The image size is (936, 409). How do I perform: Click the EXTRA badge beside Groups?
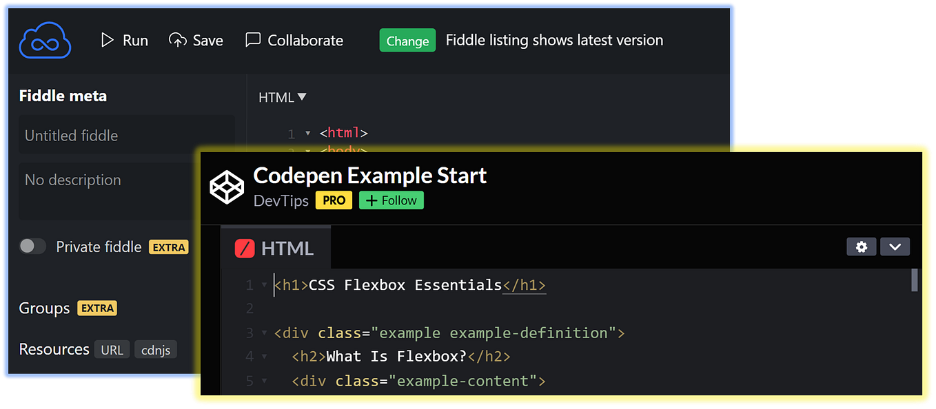pos(96,308)
